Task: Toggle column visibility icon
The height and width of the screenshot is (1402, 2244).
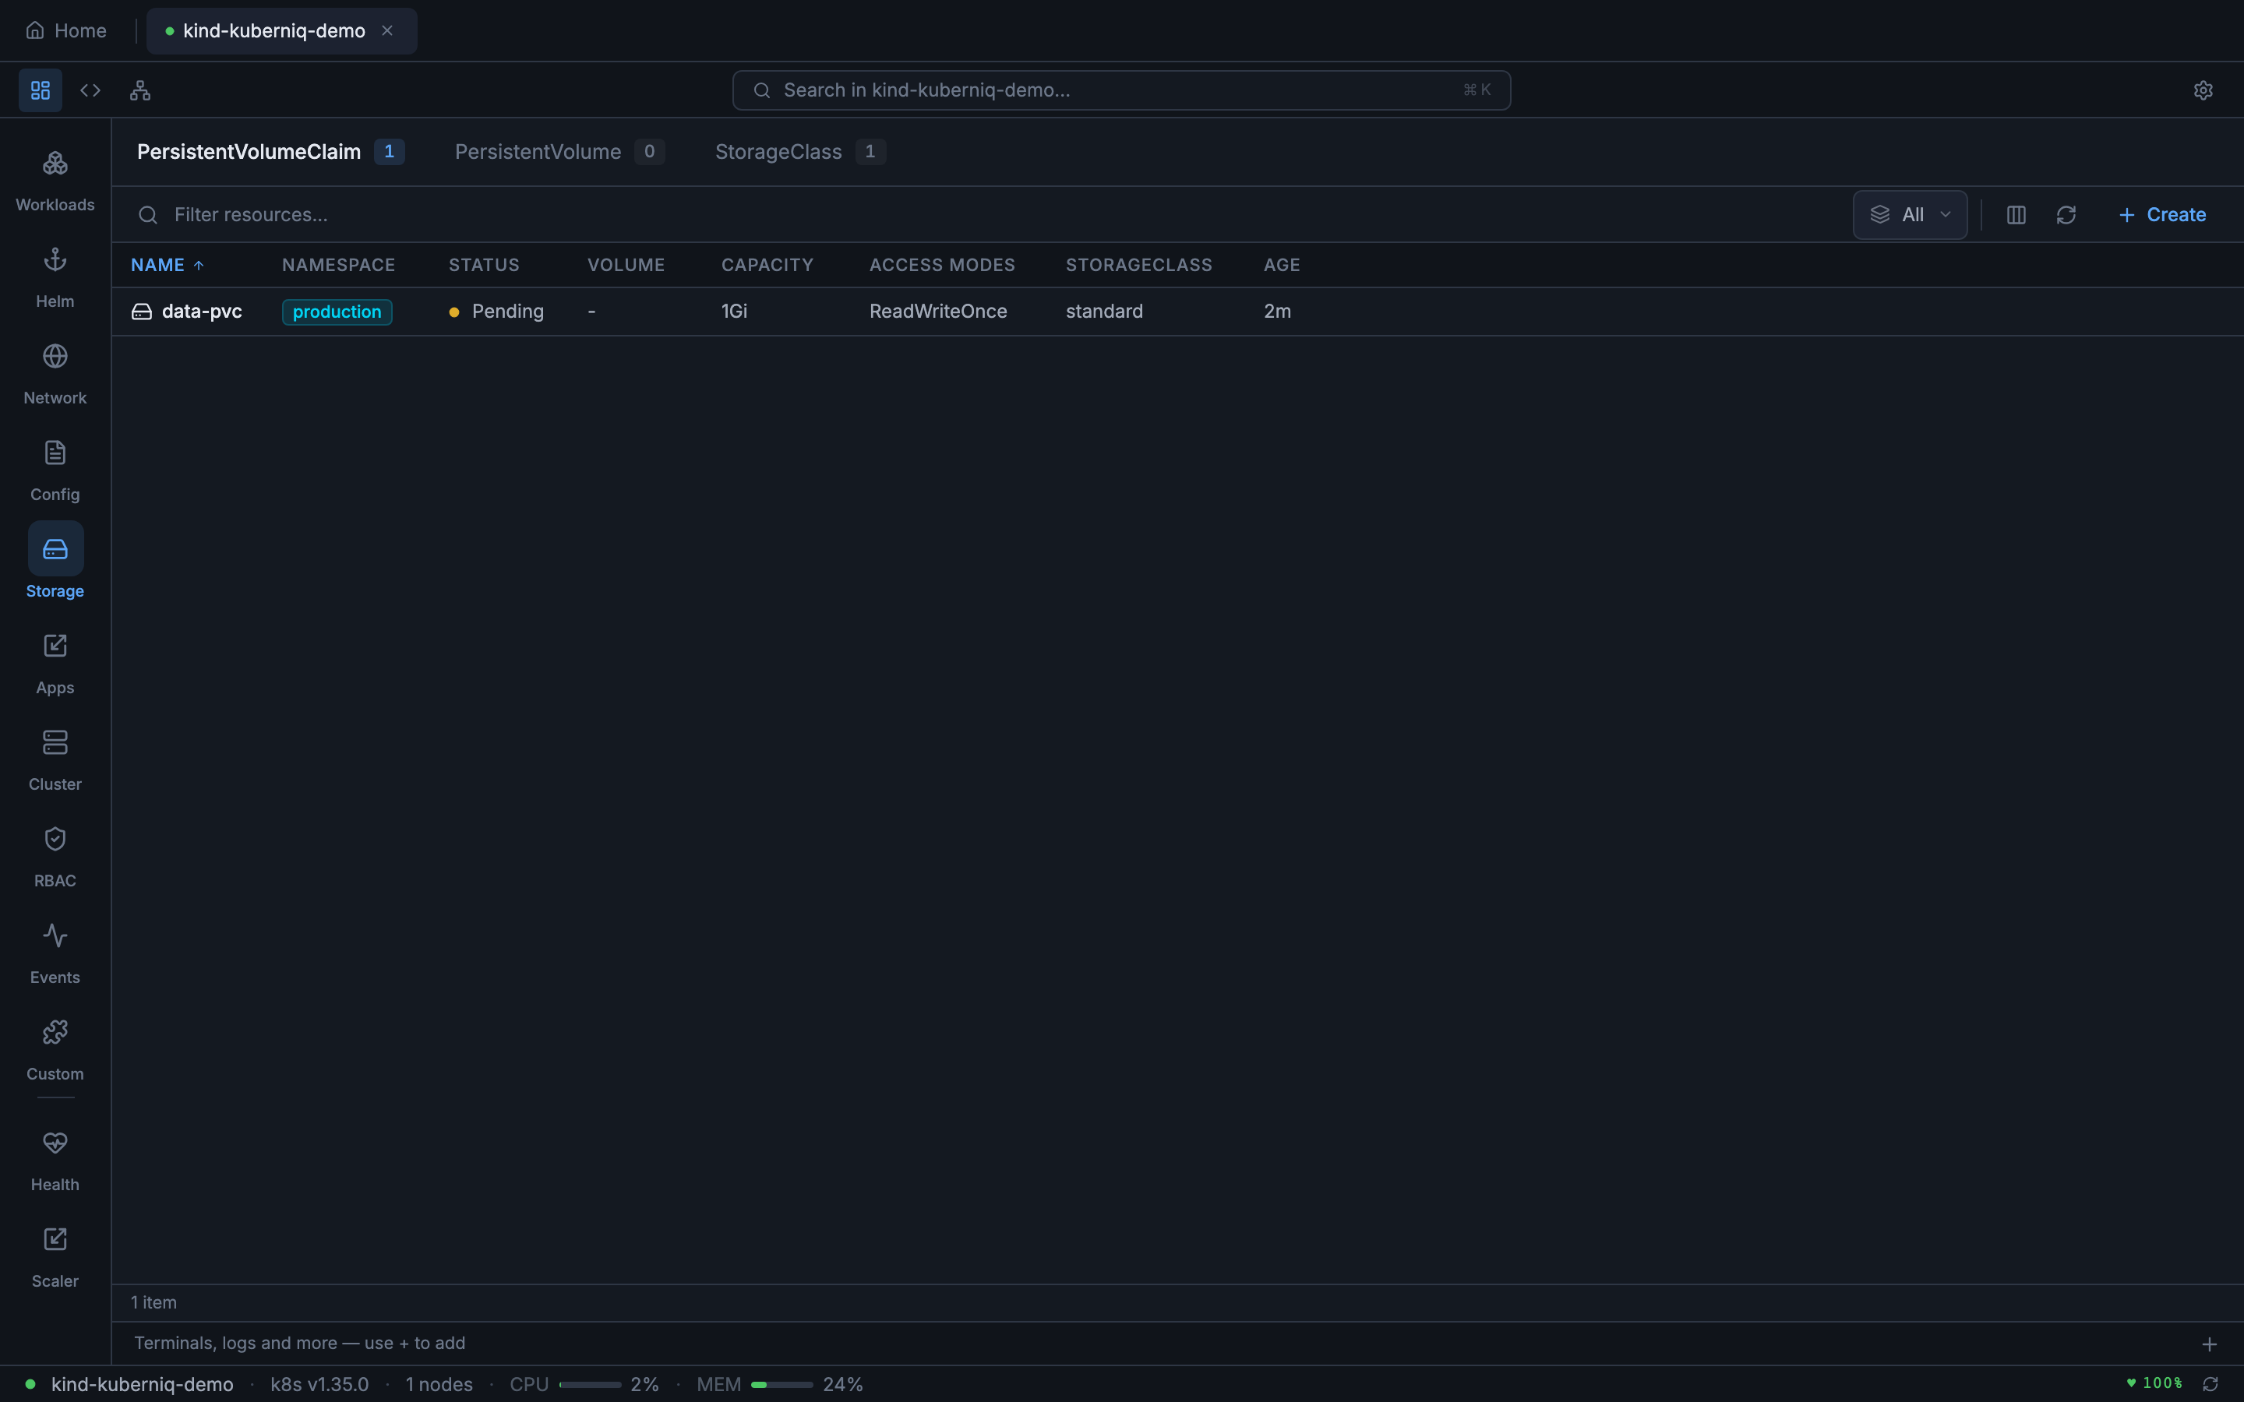Action: coord(2016,215)
